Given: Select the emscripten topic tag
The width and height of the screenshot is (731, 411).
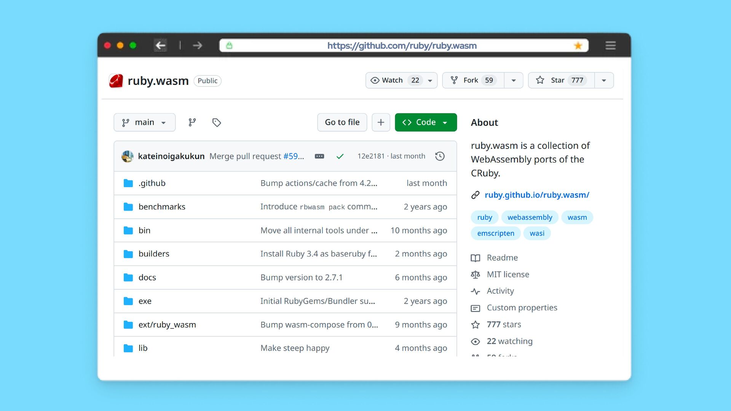Looking at the screenshot, I should 496,233.
